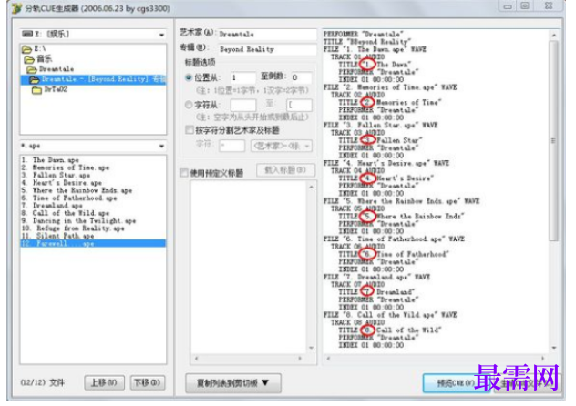Click the 艺术家 input field with Dreamtale
This screenshot has height=406, width=576.
[267, 34]
